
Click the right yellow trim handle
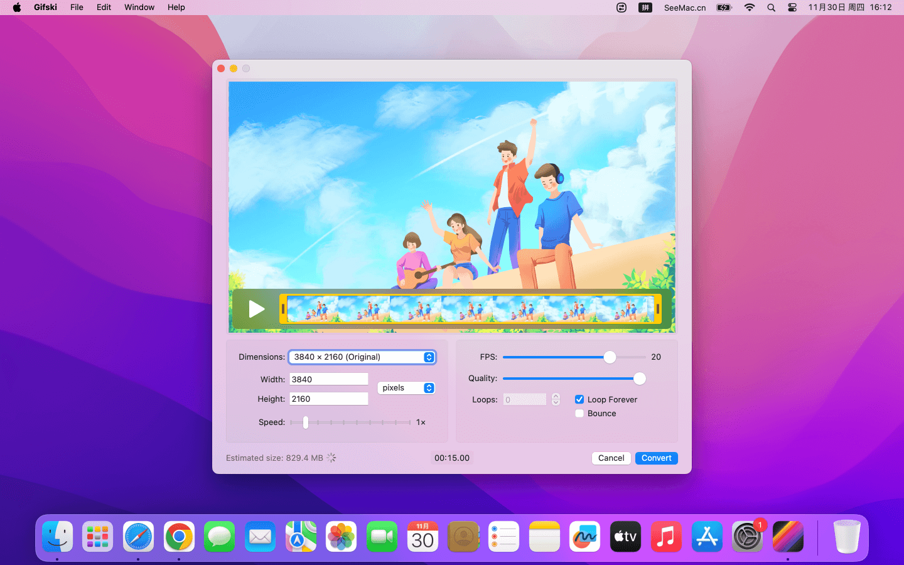[x=657, y=309]
